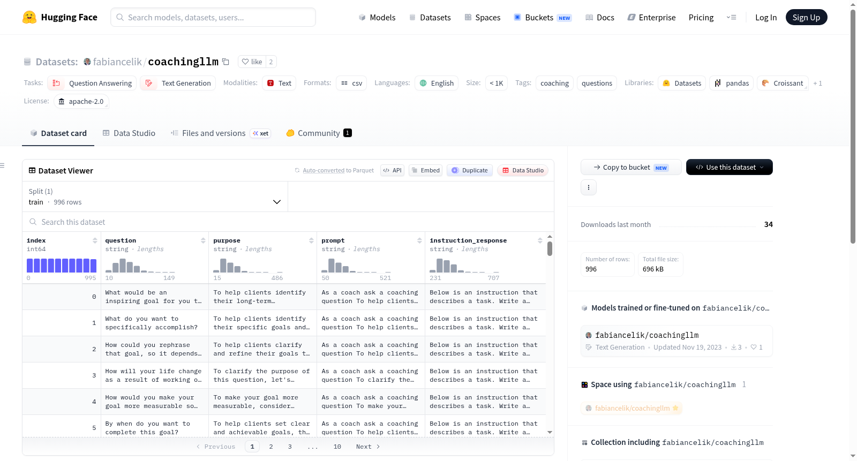Open Datasets in the top navigation
Viewport: 857px width, 461px height.
[x=430, y=17]
